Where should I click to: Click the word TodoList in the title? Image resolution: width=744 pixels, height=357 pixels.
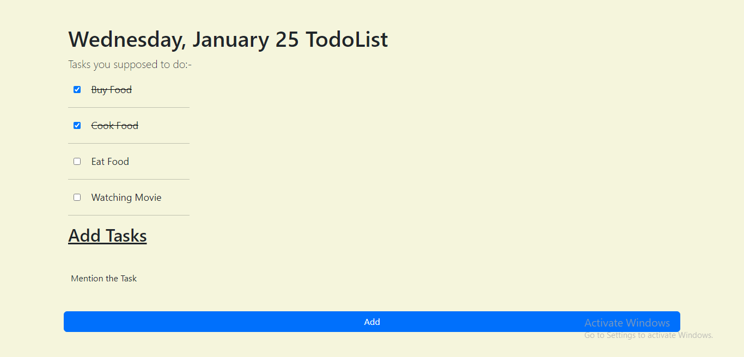tap(346, 40)
